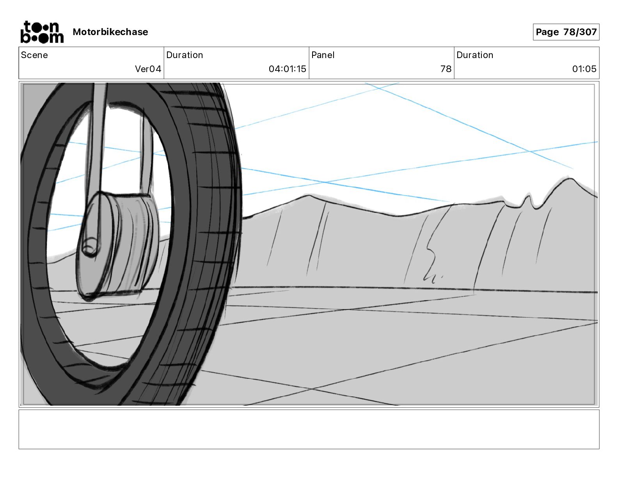The image size is (618, 477).
Task: Click the Toon Boom logo
Action: pos(42,32)
